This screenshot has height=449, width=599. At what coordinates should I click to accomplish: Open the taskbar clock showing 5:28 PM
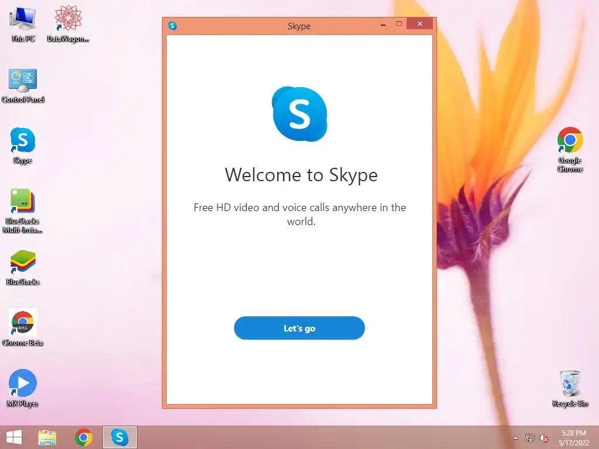point(574,438)
